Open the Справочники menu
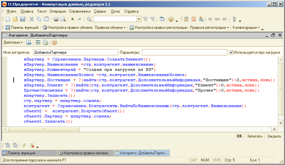The image size is (285, 165). pos(80,11)
